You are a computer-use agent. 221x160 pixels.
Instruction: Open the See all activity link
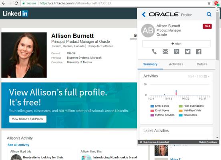point(18,145)
